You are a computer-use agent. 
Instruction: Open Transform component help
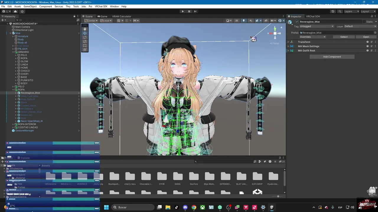pyautogui.click(x=368, y=42)
